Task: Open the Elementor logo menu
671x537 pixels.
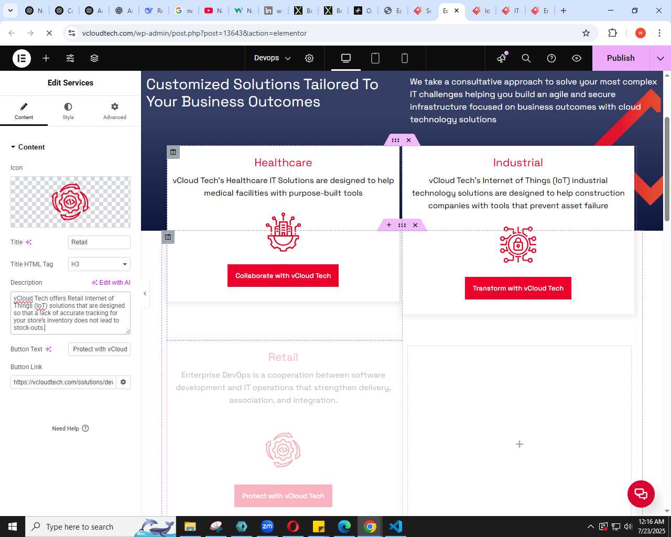Action: (x=21, y=58)
